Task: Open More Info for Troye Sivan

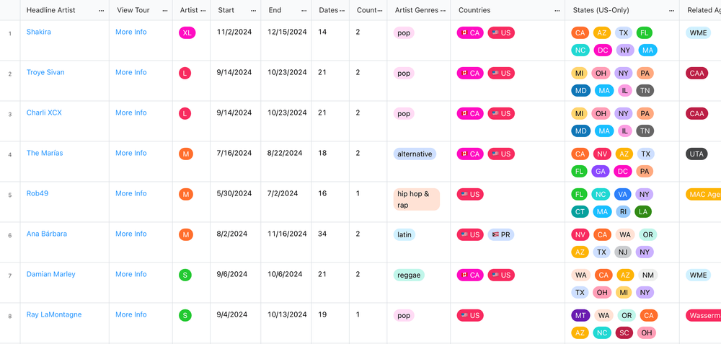Action: 131,72
